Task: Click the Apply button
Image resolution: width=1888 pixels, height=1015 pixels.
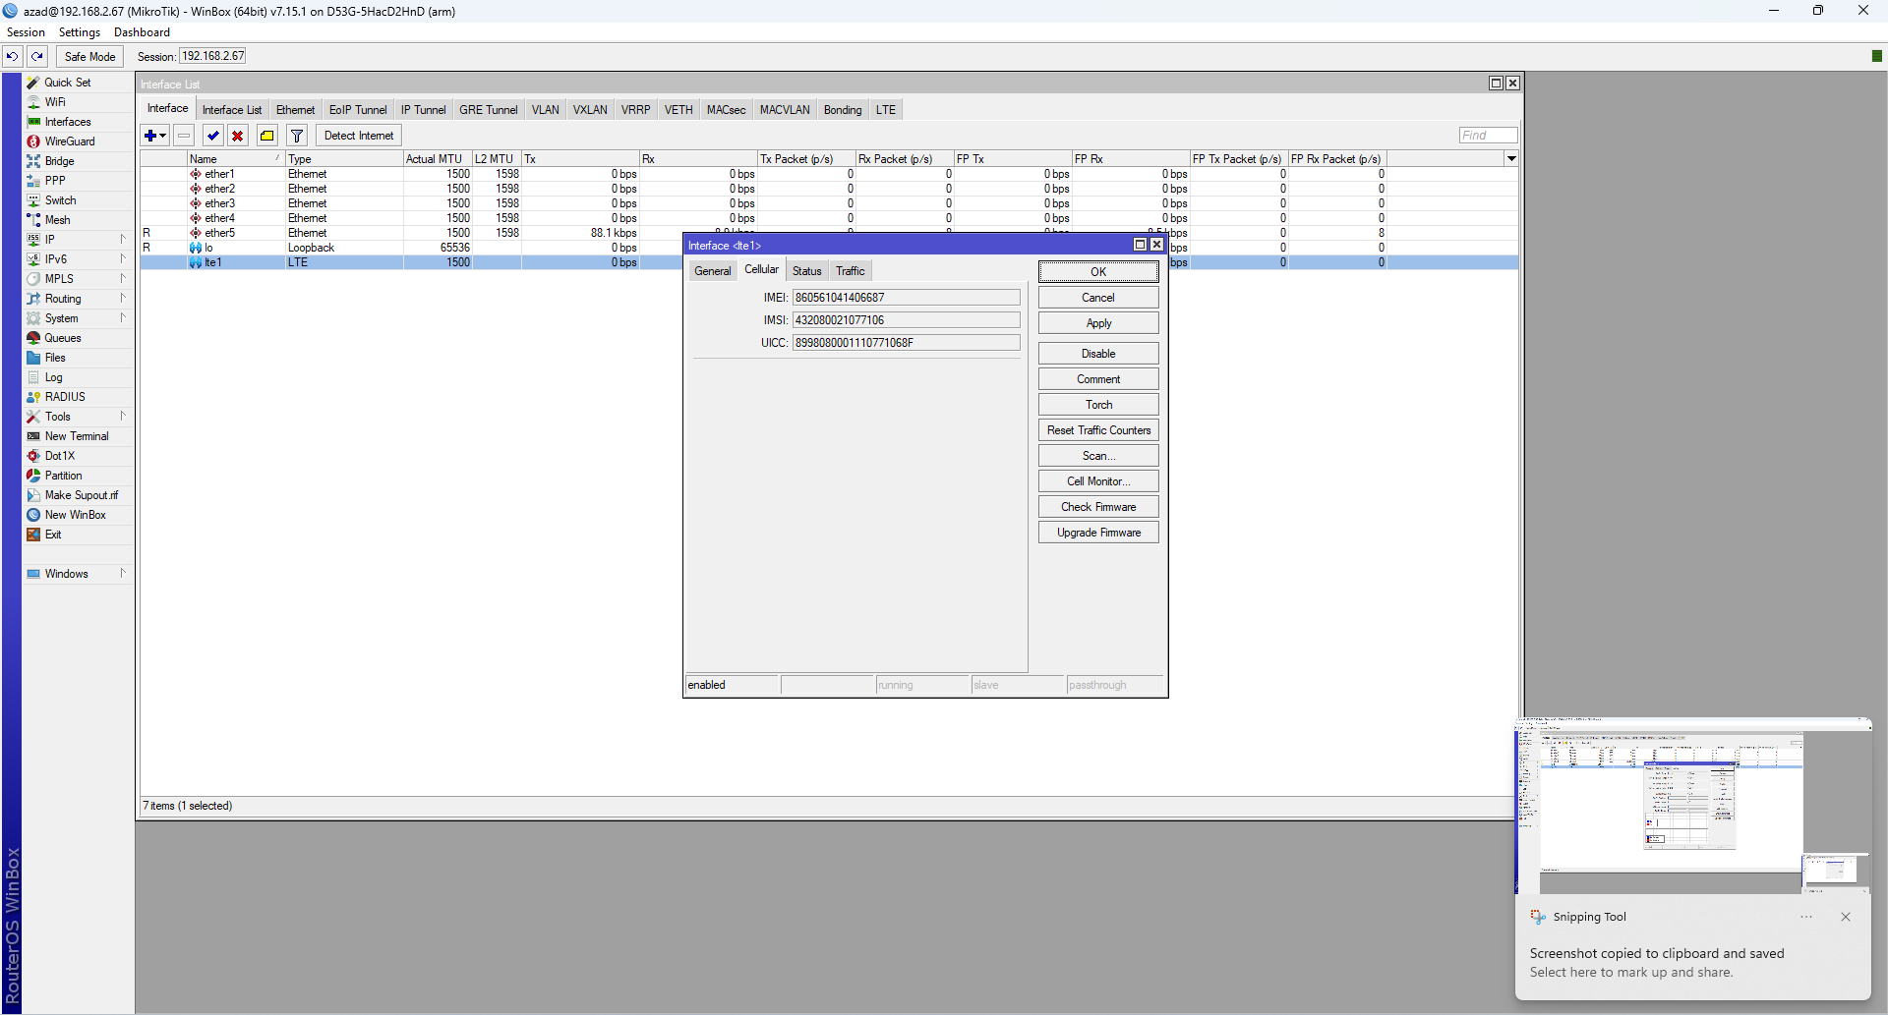Action: coord(1098,323)
